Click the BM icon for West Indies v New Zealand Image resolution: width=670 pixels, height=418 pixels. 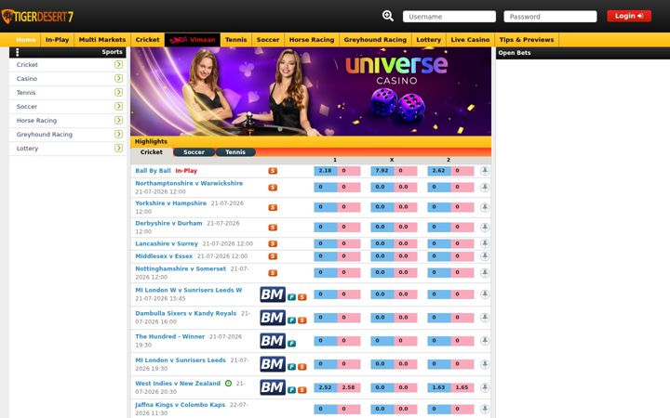[273, 387]
